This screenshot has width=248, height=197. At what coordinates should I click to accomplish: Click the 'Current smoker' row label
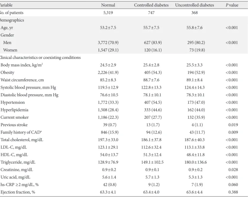(15, 117)
